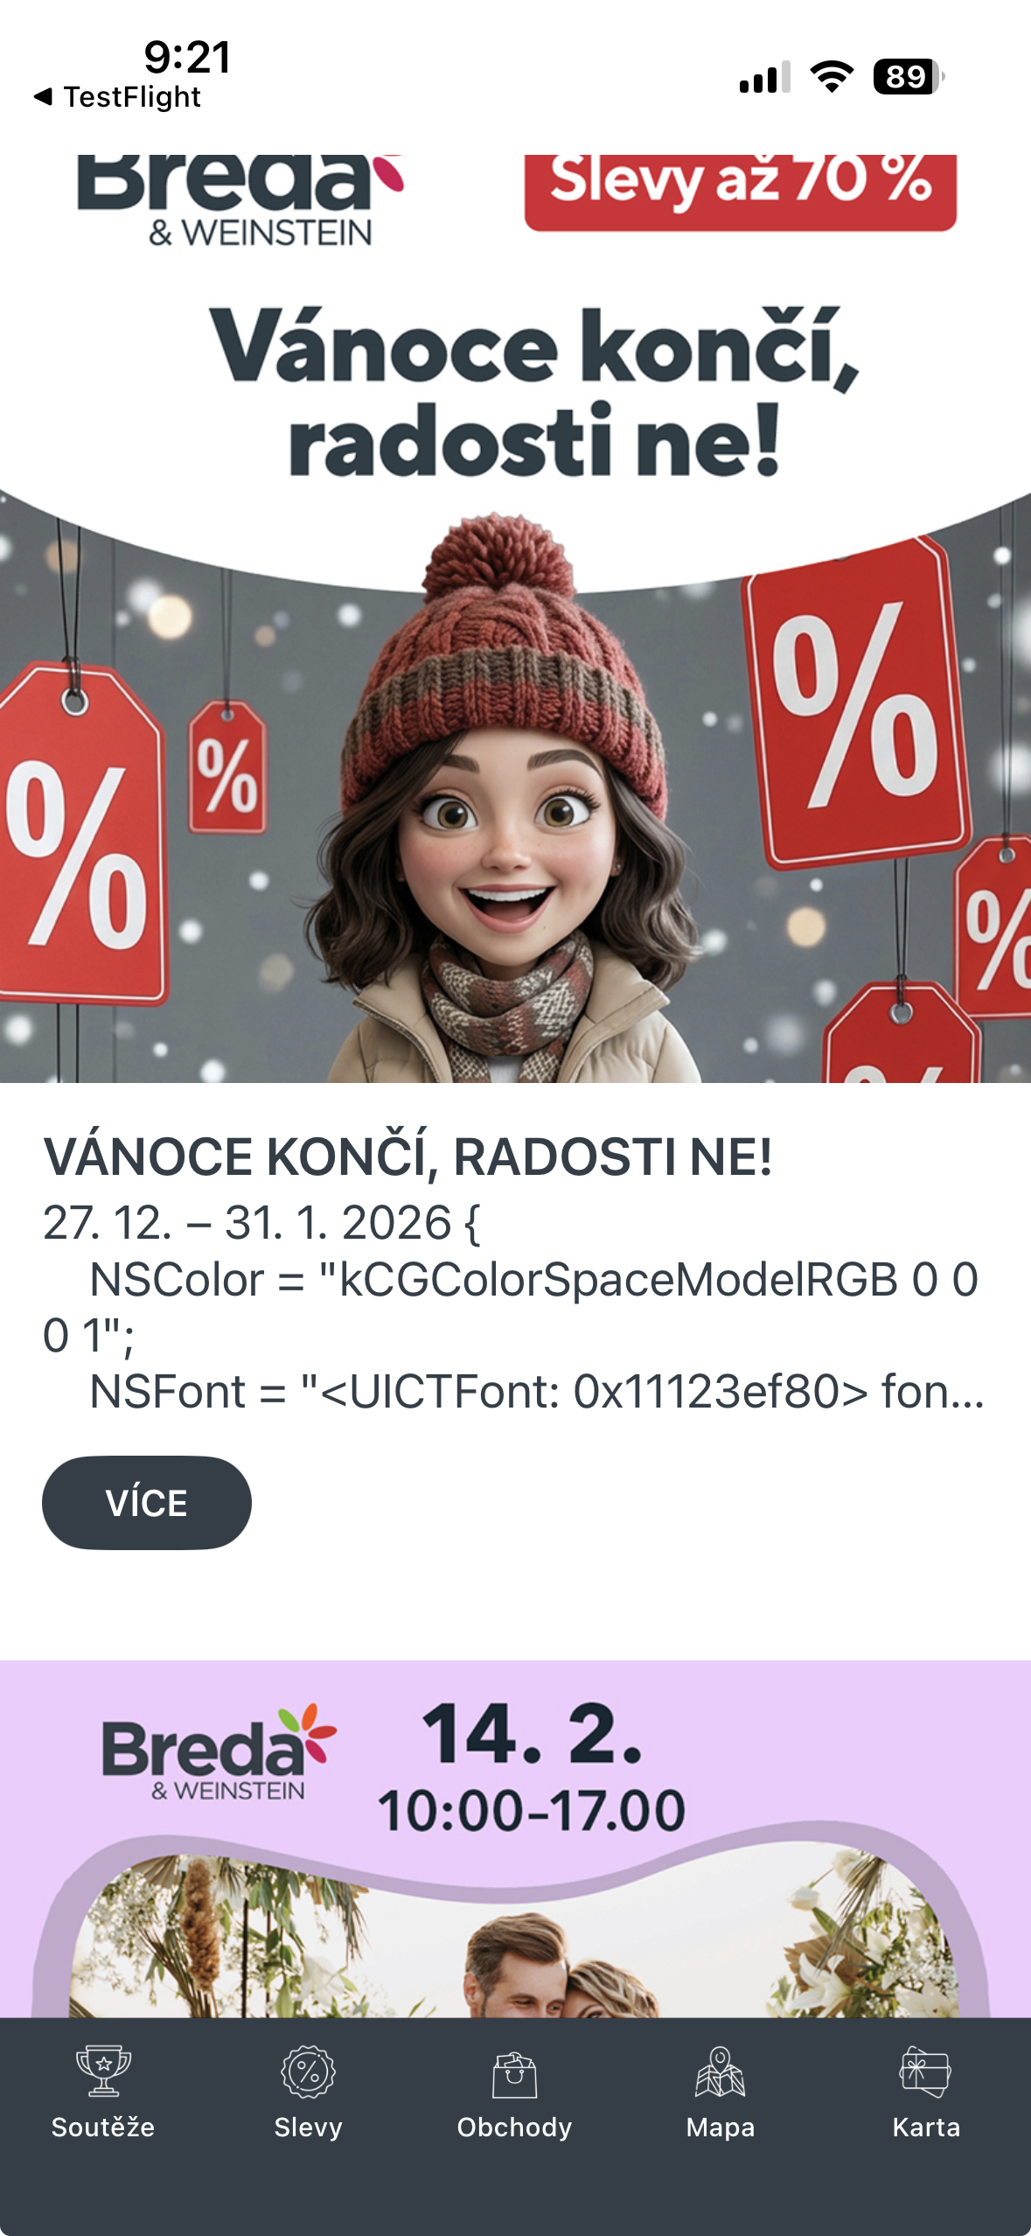Tap the Breda & Weinstein logo on the purple banner
This screenshot has width=1031, height=2236.
click(219, 1752)
